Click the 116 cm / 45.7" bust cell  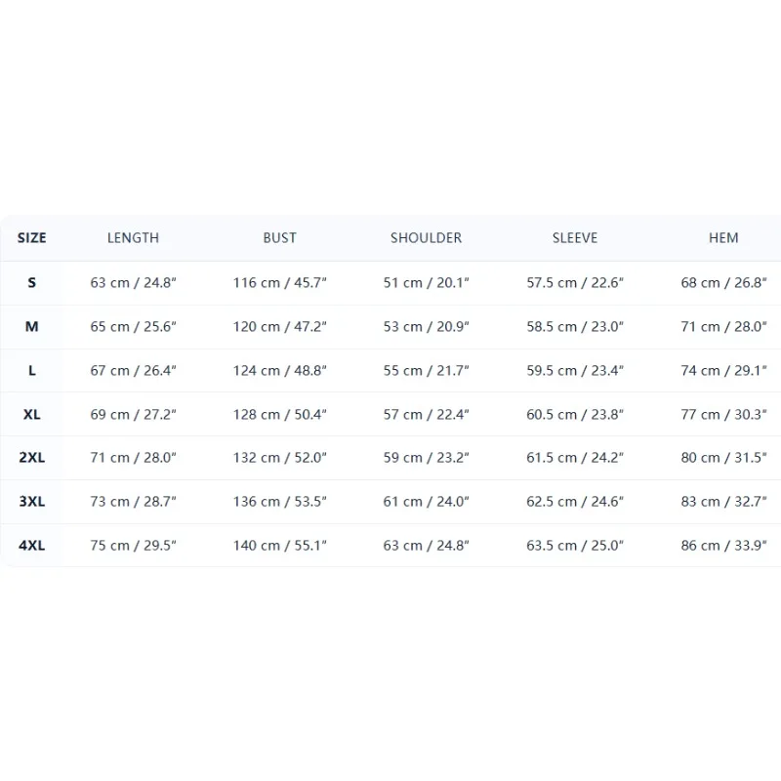(x=279, y=283)
